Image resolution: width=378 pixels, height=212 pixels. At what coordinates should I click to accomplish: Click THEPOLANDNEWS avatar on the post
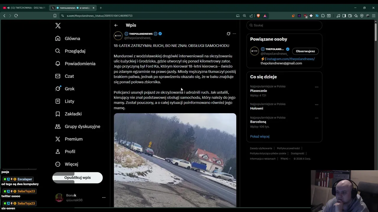[x=118, y=36]
